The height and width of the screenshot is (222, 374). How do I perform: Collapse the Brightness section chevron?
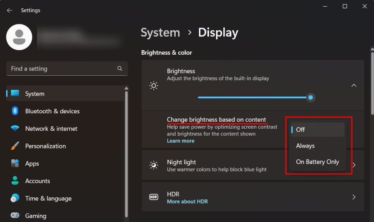354,85
